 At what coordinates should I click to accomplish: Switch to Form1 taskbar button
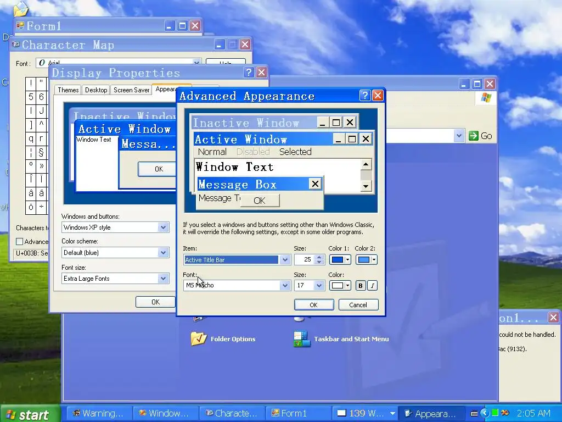click(x=298, y=413)
